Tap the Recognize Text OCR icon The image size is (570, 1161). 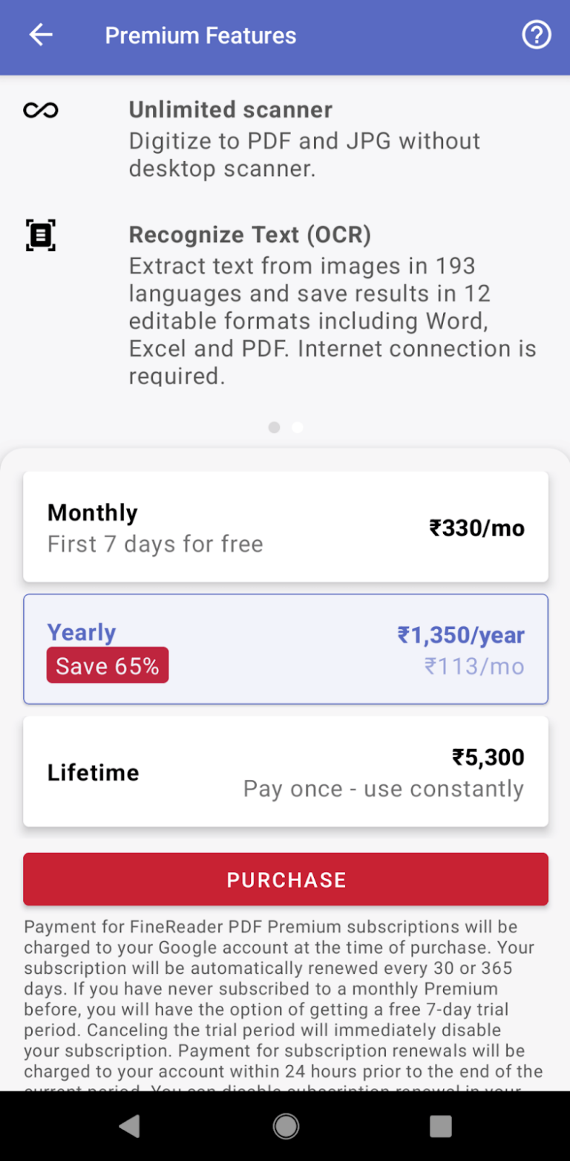(41, 235)
